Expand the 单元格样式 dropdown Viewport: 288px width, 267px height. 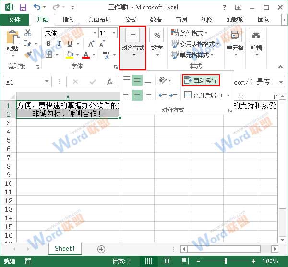[212, 55]
